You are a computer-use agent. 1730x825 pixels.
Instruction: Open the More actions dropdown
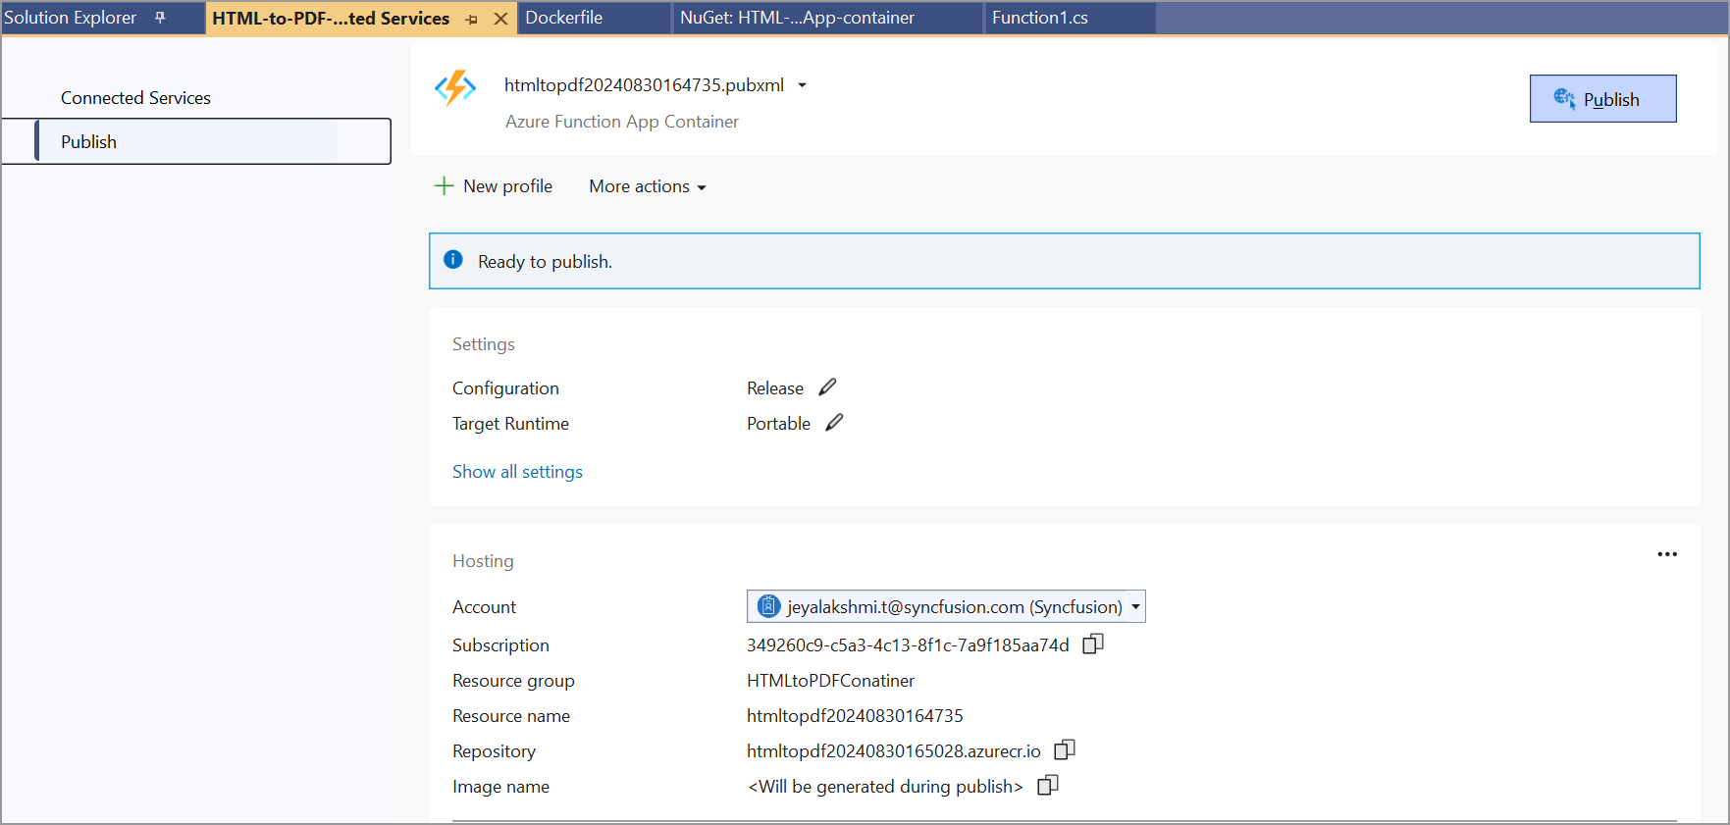647,186
